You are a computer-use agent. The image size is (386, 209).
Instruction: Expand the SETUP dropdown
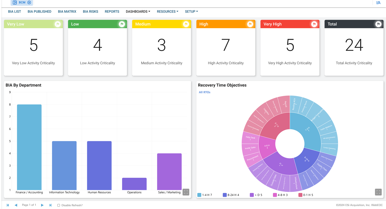coord(191,12)
